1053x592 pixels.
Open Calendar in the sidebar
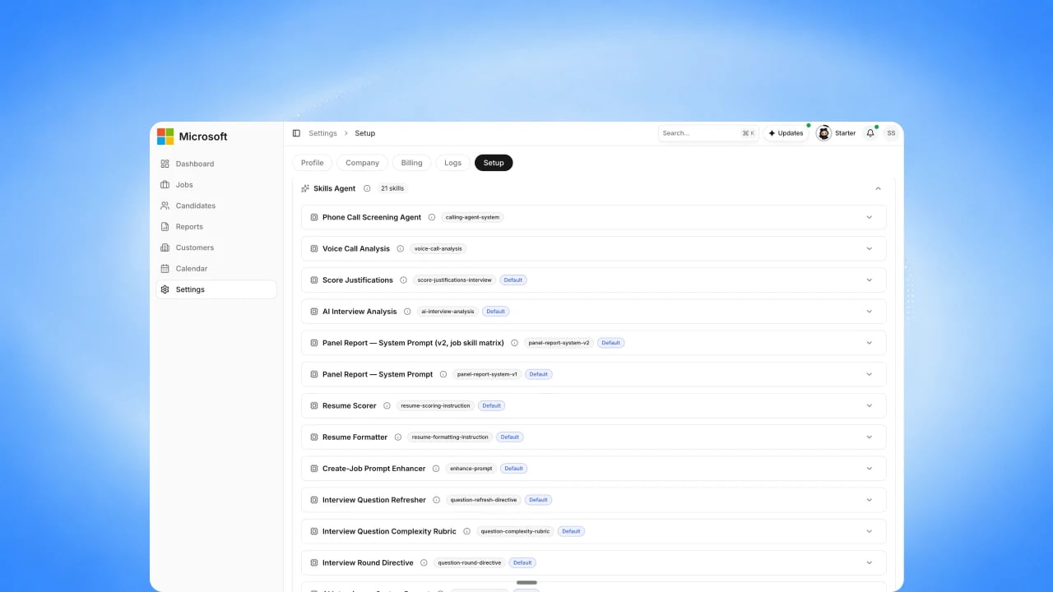coord(216,269)
